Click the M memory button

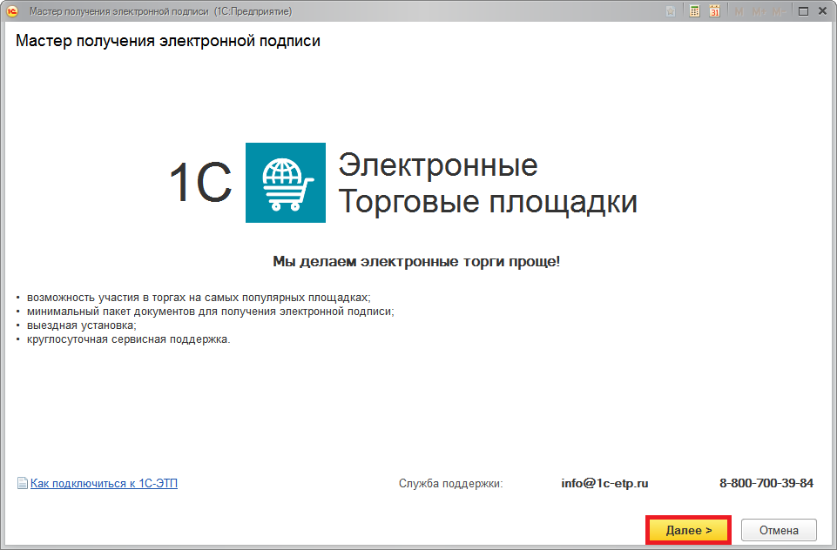click(739, 11)
